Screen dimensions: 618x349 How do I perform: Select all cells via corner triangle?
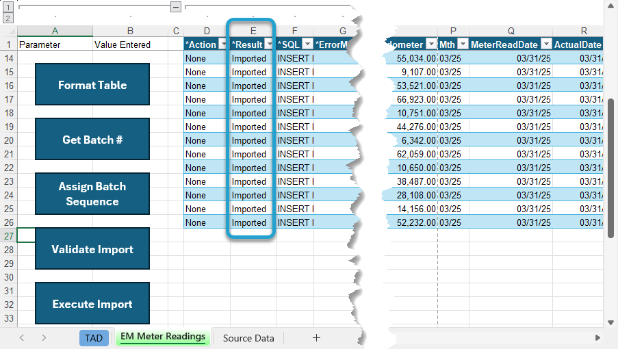click(11, 31)
